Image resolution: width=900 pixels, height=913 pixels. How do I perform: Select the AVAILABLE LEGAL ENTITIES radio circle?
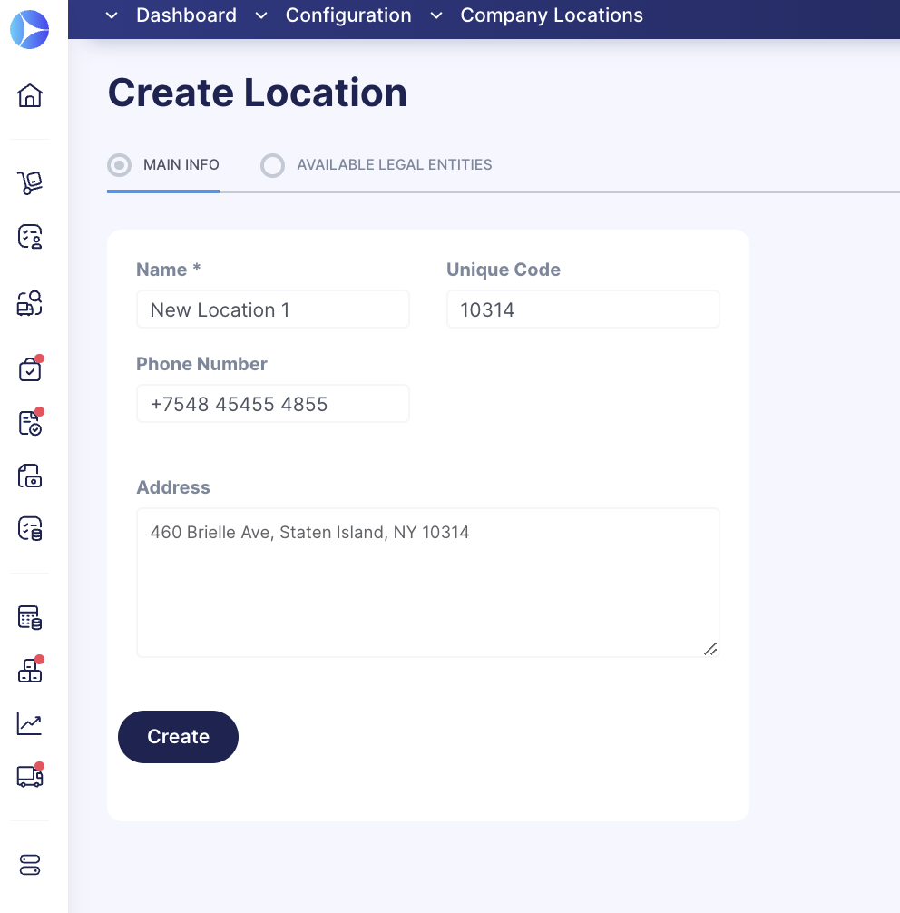272,165
